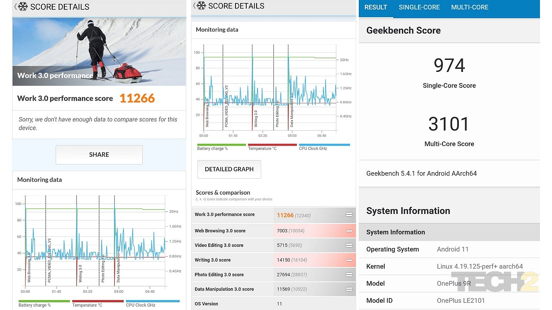Select the Geekbench 5.4.1 version text
Screen dimensions: 552x310
421,174
